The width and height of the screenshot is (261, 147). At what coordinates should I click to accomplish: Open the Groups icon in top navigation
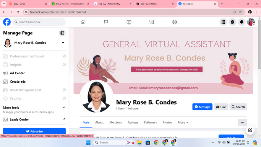point(175,22)
